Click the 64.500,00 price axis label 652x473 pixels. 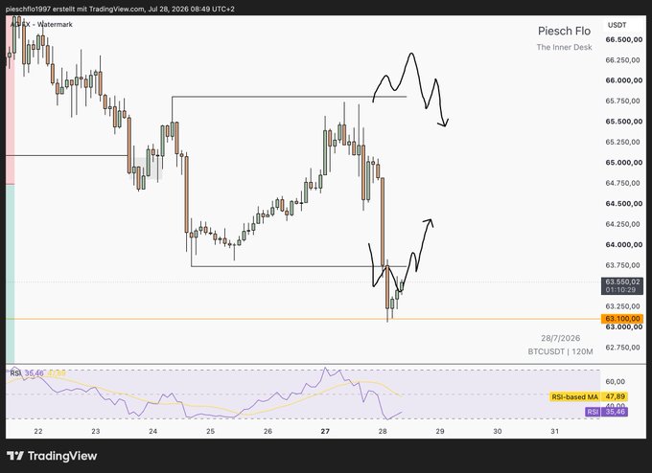click(x=624, y=204)
